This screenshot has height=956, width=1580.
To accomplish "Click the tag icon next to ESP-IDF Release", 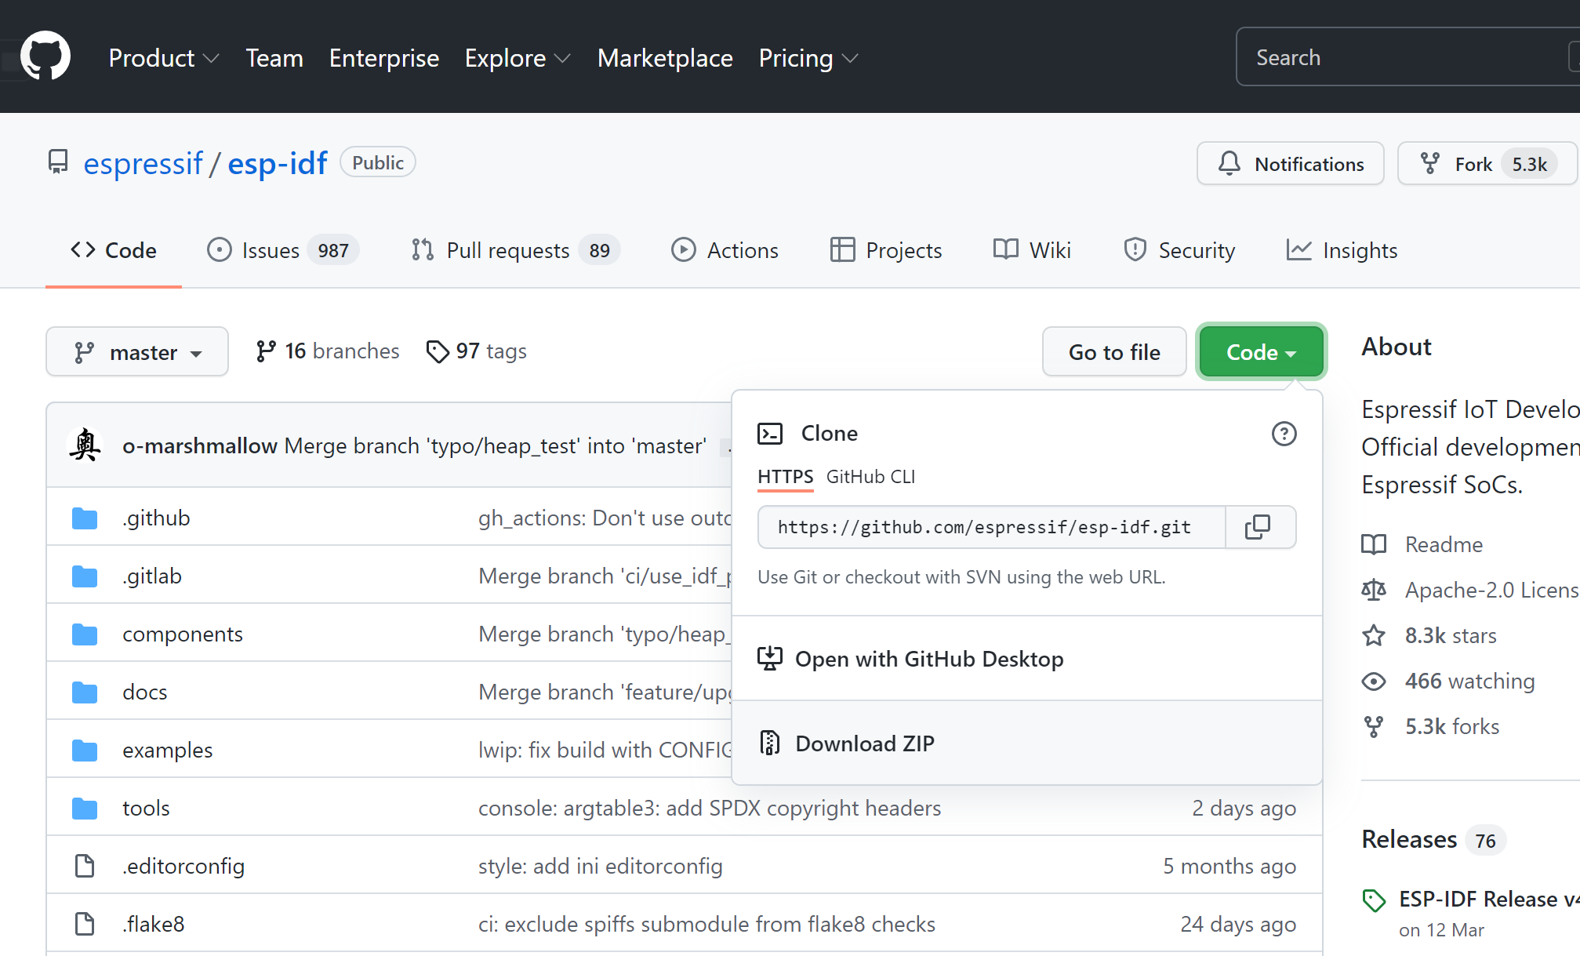I will [x=1374, y=900].
